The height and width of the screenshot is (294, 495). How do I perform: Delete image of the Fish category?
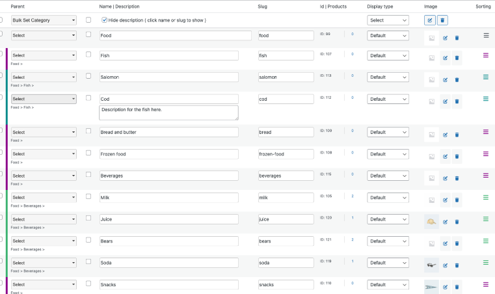[x=457, y=58]
